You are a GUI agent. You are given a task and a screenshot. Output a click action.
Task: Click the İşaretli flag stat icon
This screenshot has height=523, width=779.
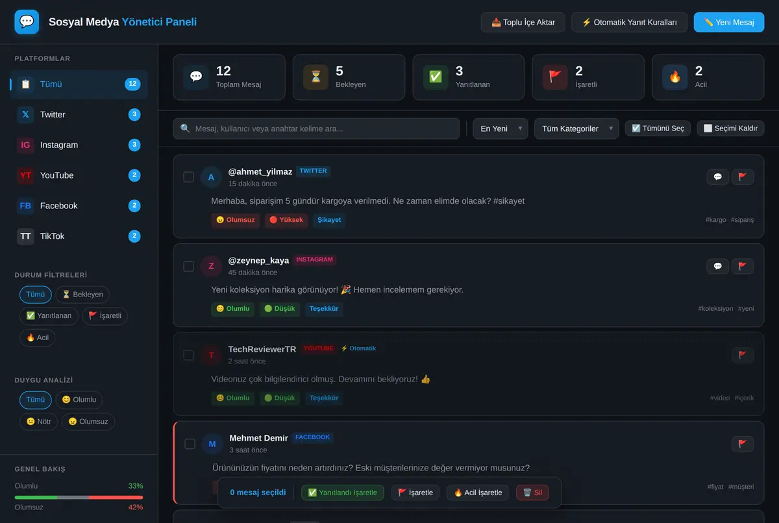tap(555, 77)
